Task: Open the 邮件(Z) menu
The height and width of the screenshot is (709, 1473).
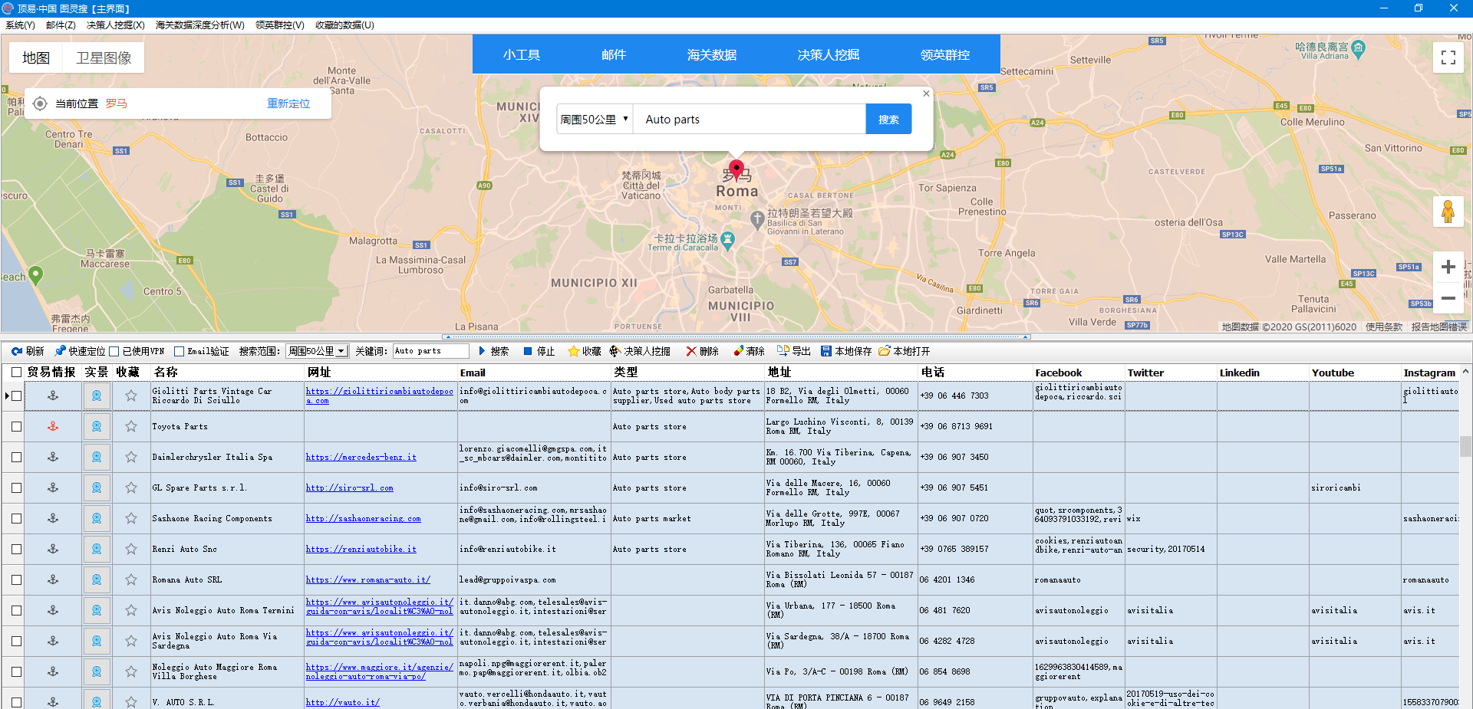Action: pos(61,25)
